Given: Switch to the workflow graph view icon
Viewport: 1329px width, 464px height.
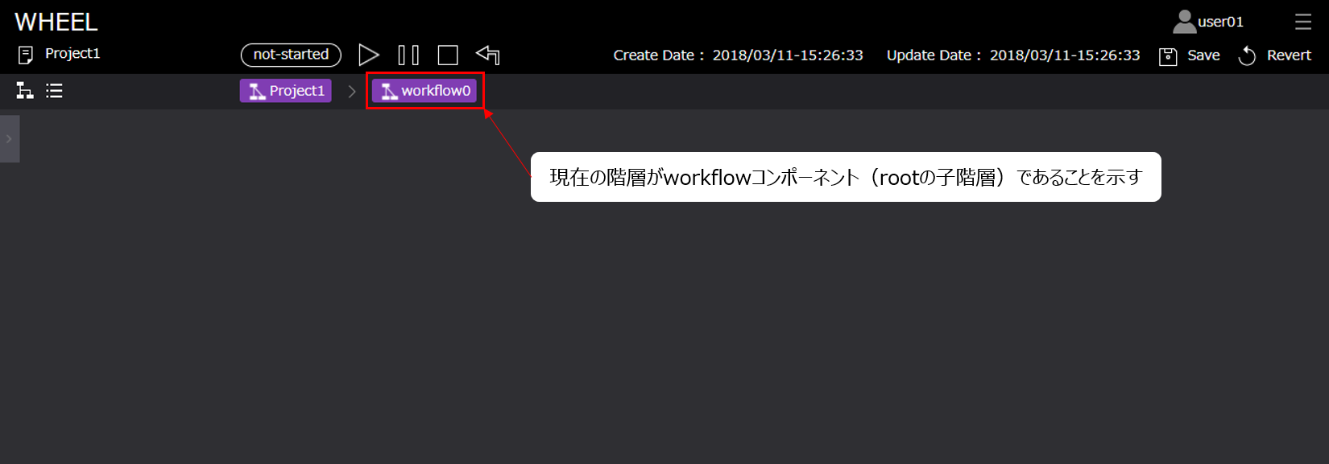Looking at the screenshot, I should tap(25, 91).
